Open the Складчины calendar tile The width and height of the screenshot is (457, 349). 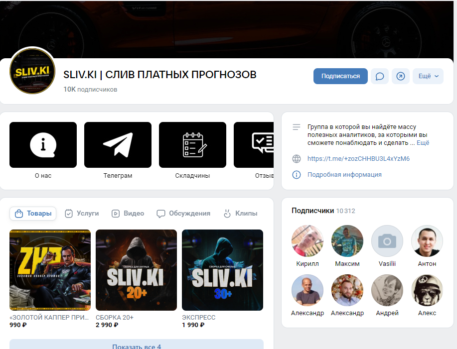pyautogui.click(x=192, y=145)
